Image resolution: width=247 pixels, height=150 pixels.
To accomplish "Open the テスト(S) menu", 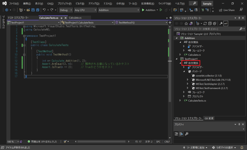I will click(108, 3).
